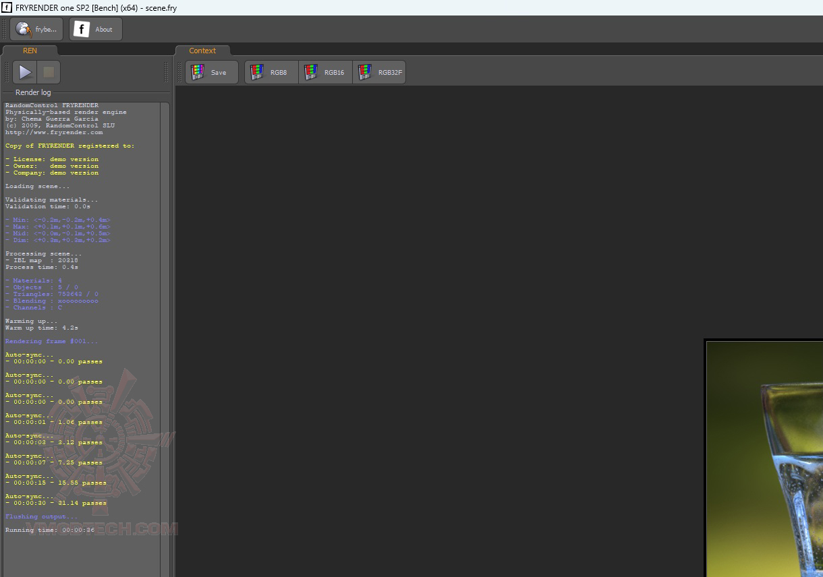Screen dimensions: 823x577
Task: Click the 'Owner: demo version' line
Action: point(52,166)
